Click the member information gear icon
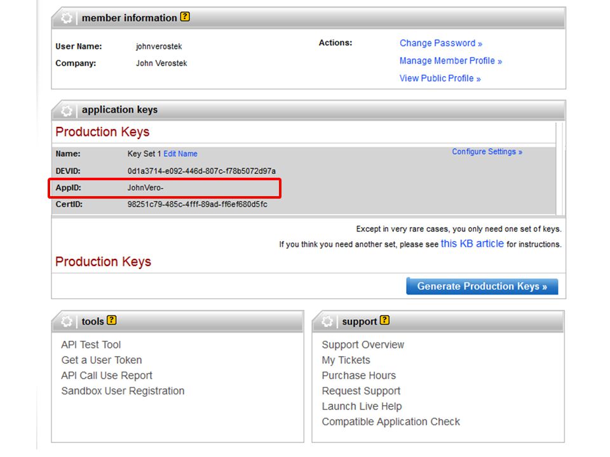 click(67, 18)
